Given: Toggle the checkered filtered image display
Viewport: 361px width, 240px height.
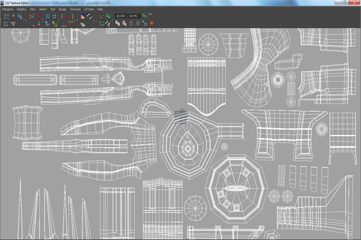Looking at the screenshot, I should (89, 16).
